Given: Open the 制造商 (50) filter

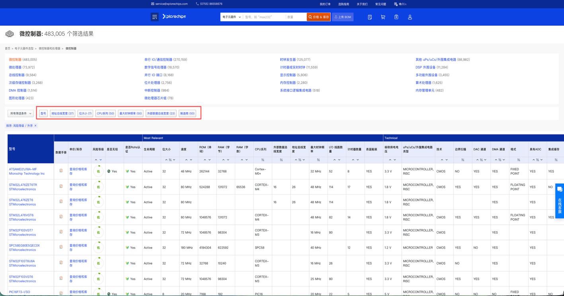Looking at the screenshot, I should [187, 113].
